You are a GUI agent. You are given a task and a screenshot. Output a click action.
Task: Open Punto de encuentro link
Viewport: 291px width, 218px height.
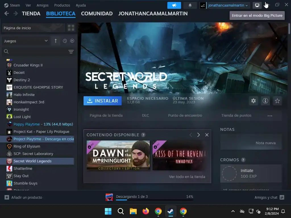[x=185, y=115]
